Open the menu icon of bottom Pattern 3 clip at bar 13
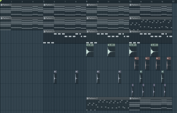 coord(130,98)
